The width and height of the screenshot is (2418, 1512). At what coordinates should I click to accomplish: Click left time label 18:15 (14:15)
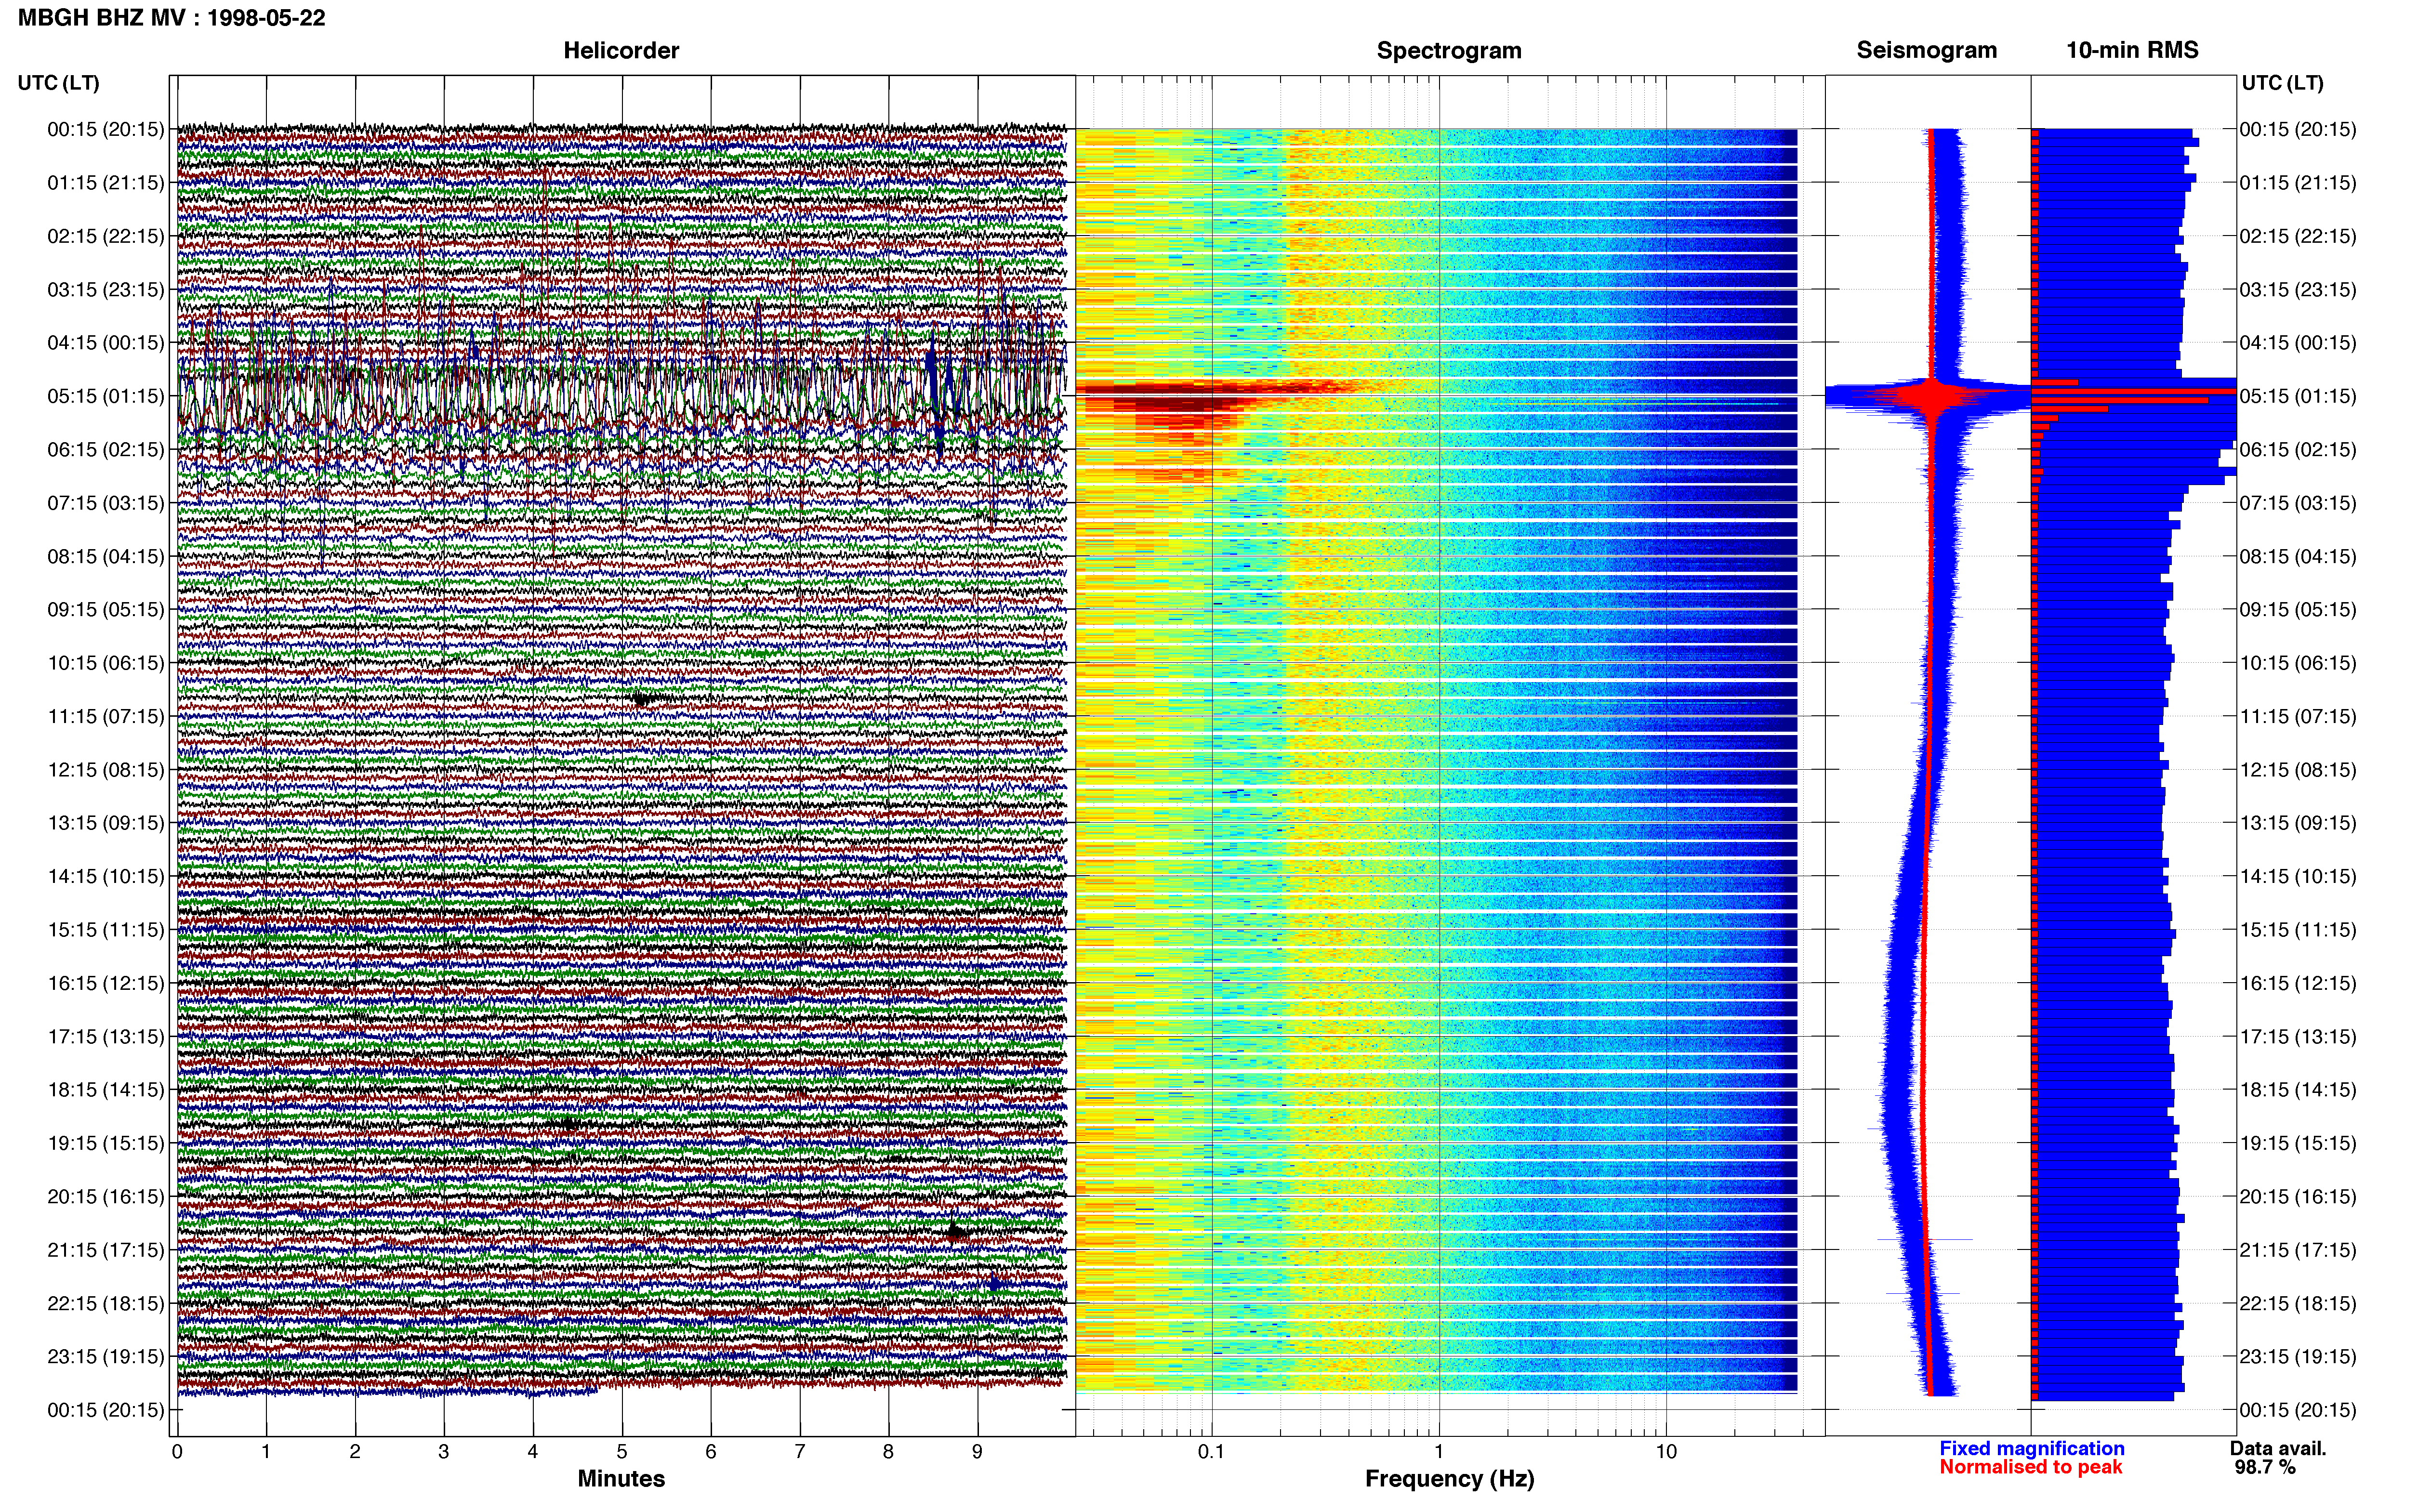pyautogui.click(x=106, y=1090)
